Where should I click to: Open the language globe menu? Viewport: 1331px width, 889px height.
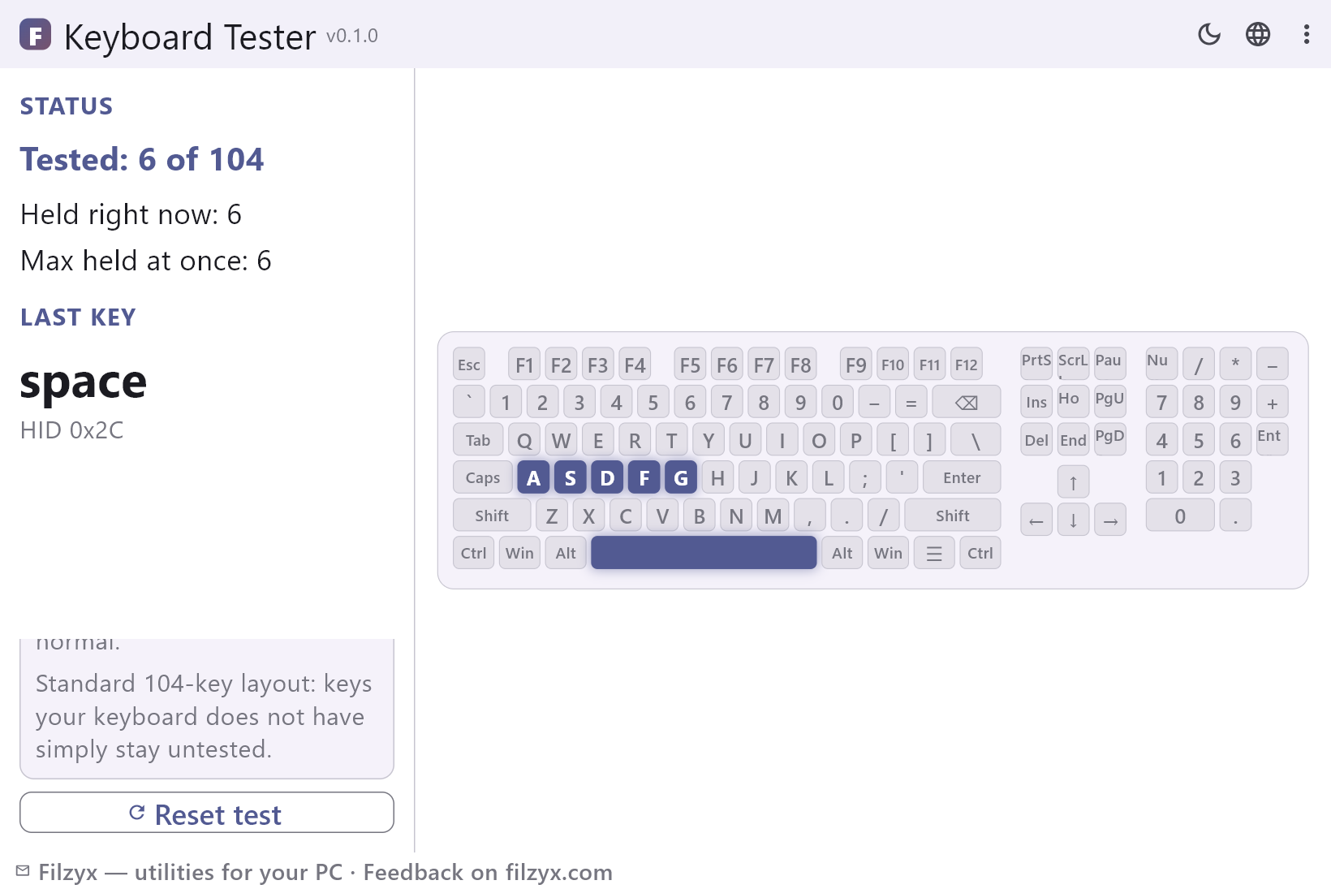[x=1258, y=34]
